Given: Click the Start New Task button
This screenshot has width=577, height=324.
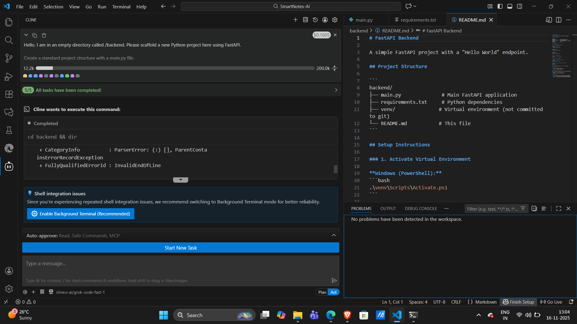Looking at the screenshot, I should coord(181,248).
